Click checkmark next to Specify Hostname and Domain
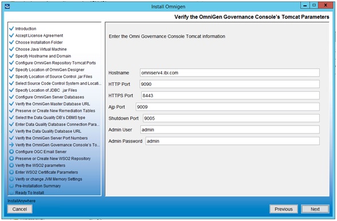Image resolution: width=337 pixels, height=221 pixels. pyautogui.click(x=11, y=56)
